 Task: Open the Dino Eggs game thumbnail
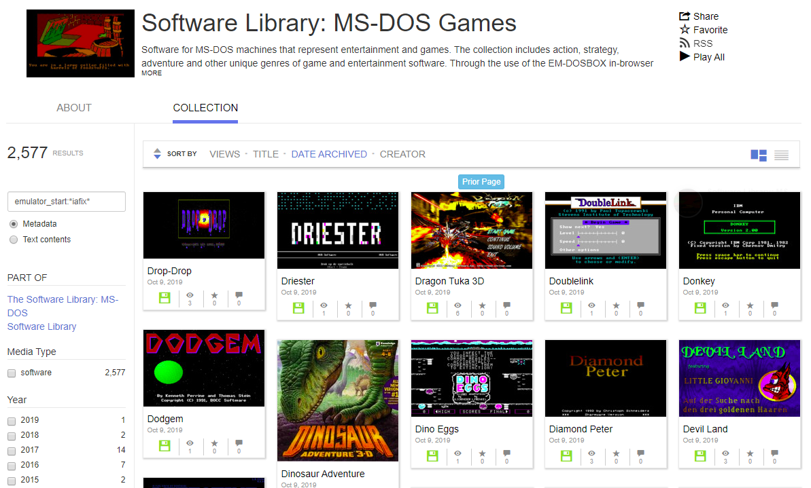coord(472,378)
